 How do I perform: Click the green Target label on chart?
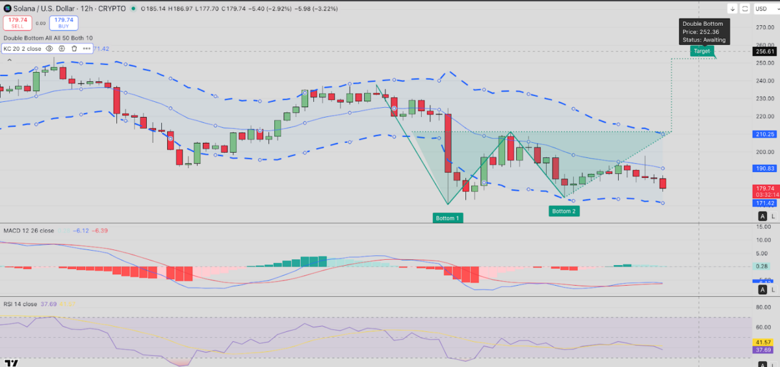(702, 51)
